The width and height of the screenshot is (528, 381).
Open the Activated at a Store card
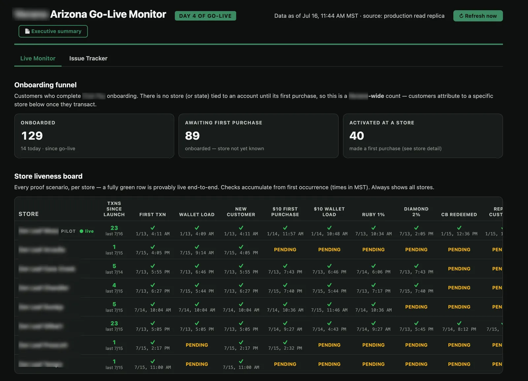pyautogui.click(x=423, y=136)
